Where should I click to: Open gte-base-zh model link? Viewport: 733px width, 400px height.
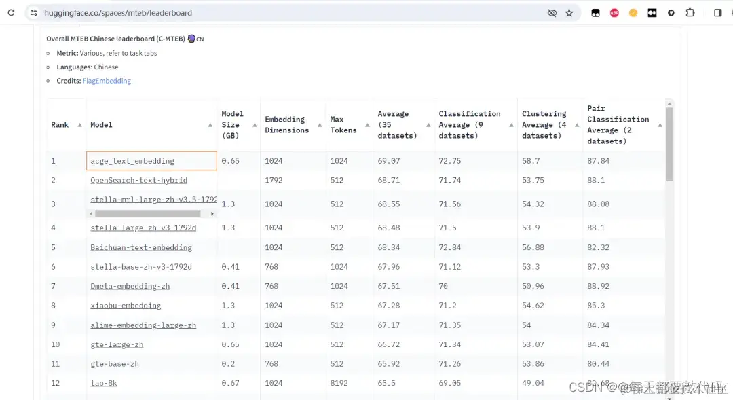[115, 364]
